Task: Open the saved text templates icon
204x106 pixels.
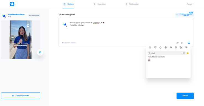Action: pos(182,43)
